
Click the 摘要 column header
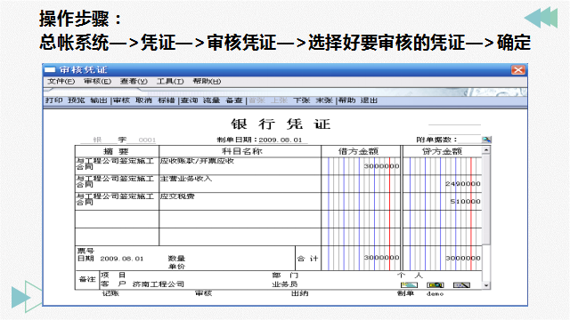click(x=117, y=151)
